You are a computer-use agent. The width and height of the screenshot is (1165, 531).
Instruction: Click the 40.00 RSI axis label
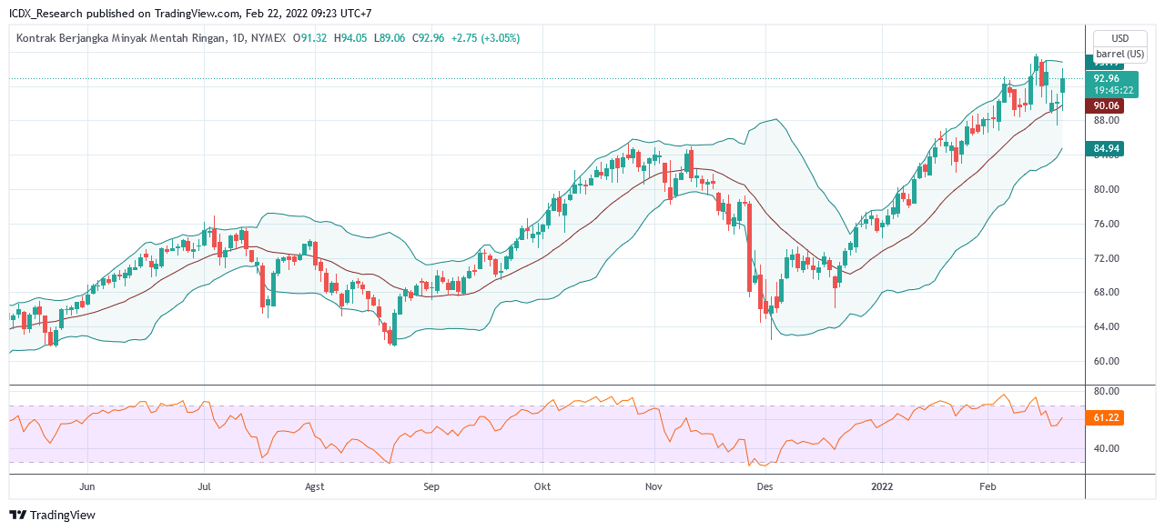tap(1106, 448)
